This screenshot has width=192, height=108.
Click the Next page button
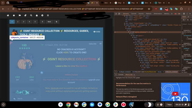(x=49, y=22)
